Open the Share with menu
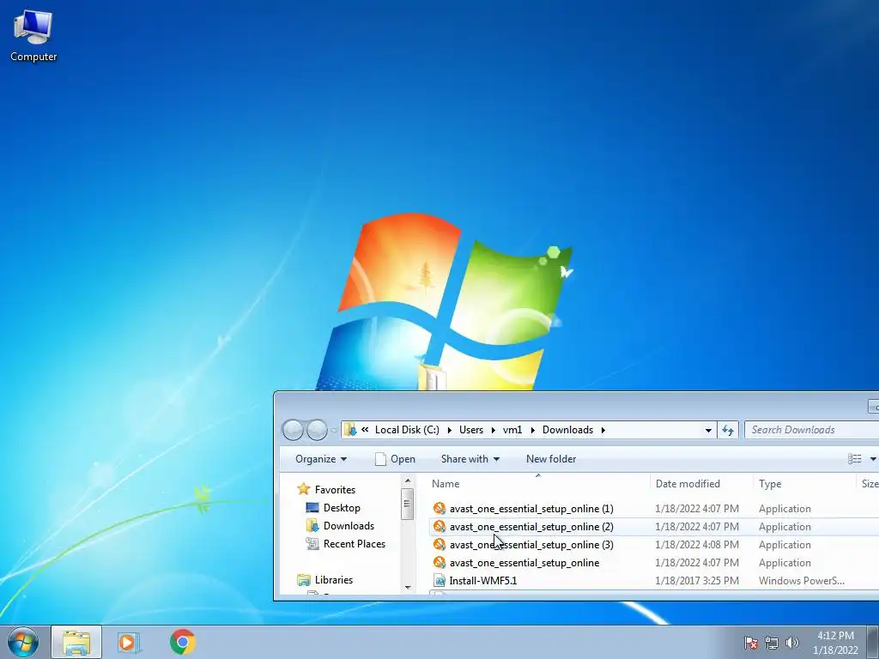The height and width of the screenshot is (659, 879). (470, 459)
